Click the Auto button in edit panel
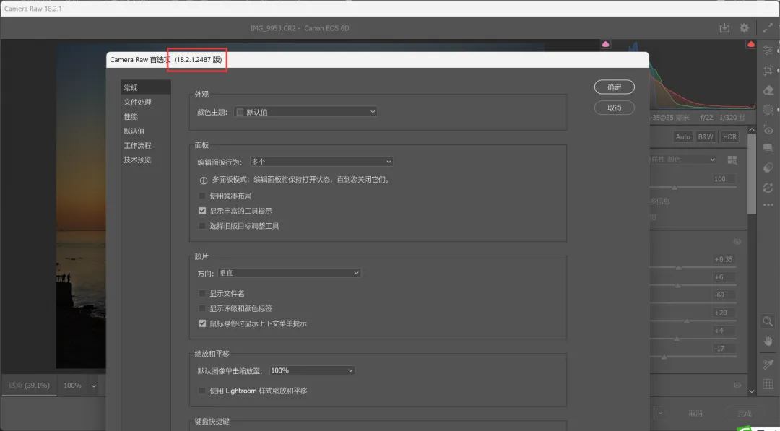 pos(683,136)
